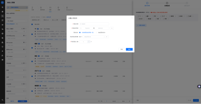This screenshot has height=104, width=201.
Task: Open the dashboard grid icon in sidebar
Action: click(2, 7)
